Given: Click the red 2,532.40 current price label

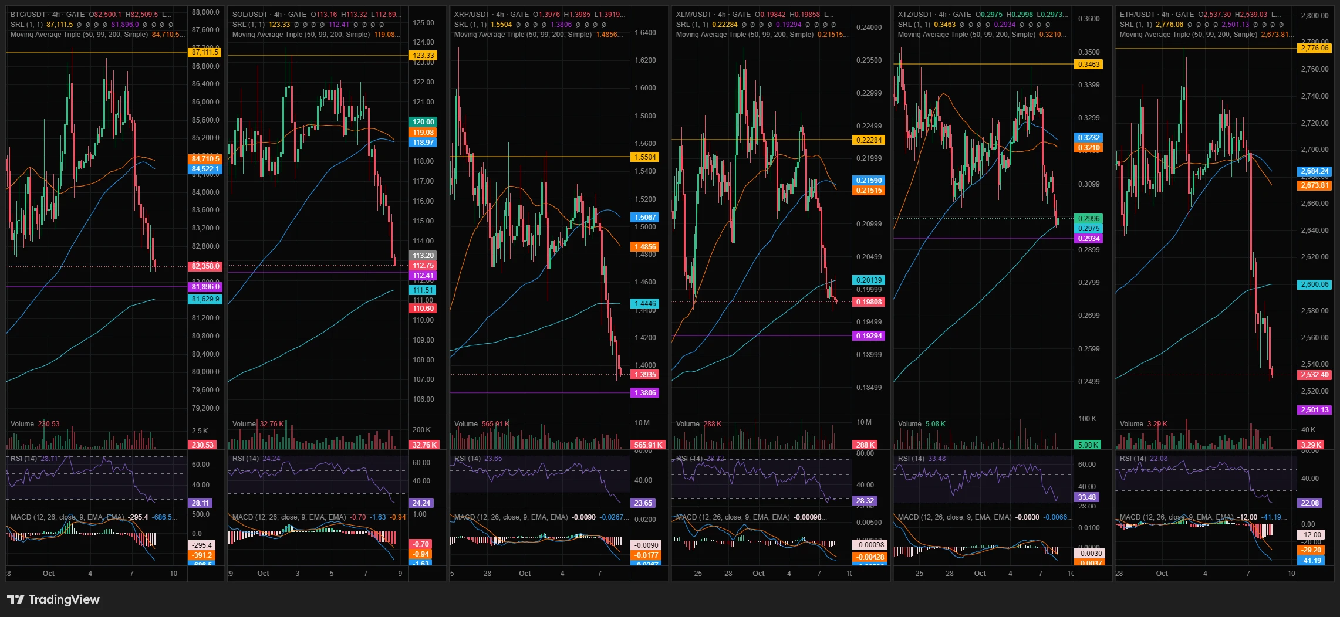Looking at the screenshot, I should pyautogui.click(x=1314, y=375).
